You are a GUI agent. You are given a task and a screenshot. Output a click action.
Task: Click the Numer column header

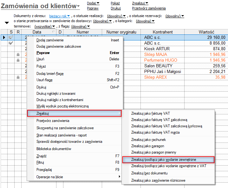[x=82, y=32]
